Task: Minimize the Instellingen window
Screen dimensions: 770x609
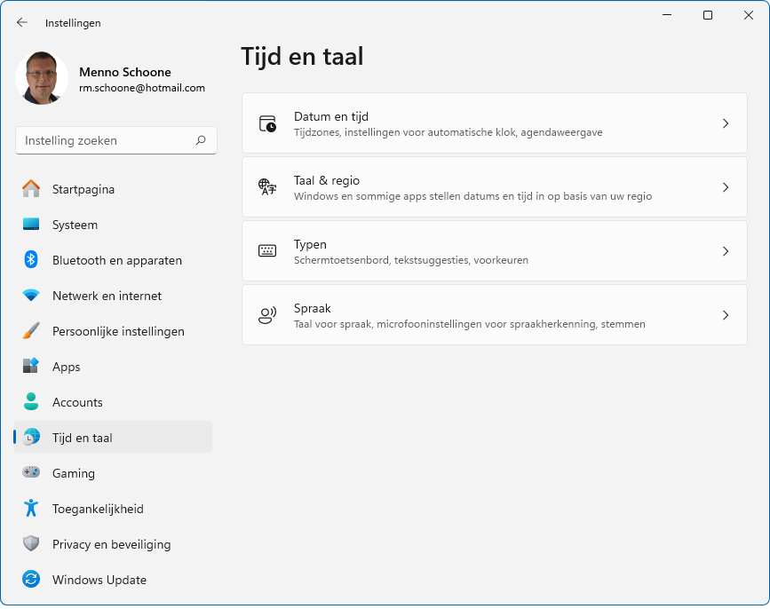Action: pos(666,15)
